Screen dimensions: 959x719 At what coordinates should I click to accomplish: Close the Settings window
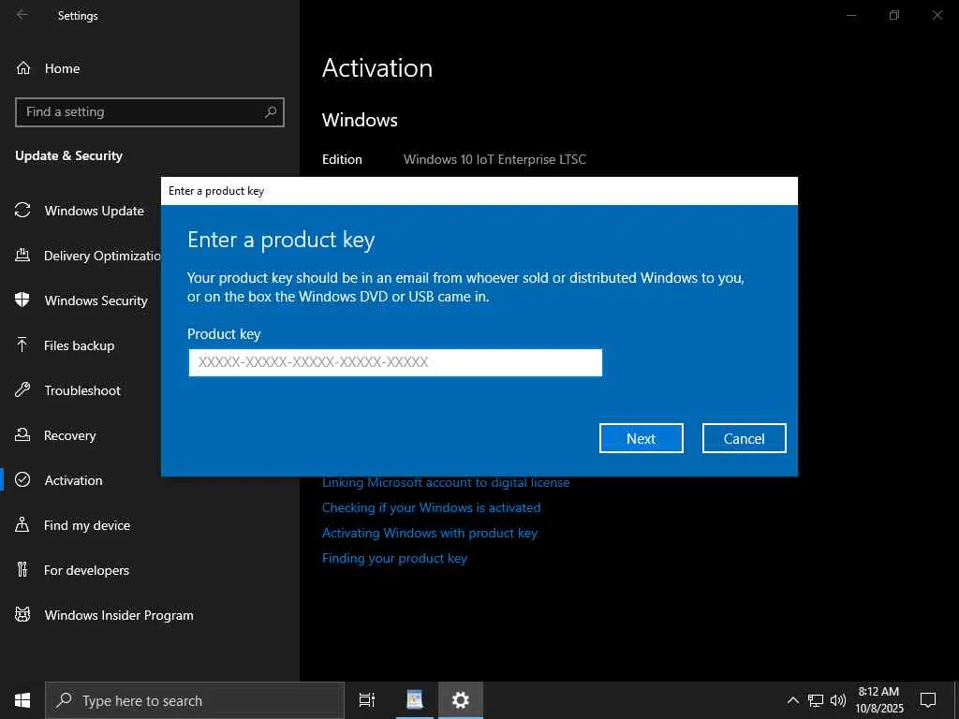(x=937, y=15)
